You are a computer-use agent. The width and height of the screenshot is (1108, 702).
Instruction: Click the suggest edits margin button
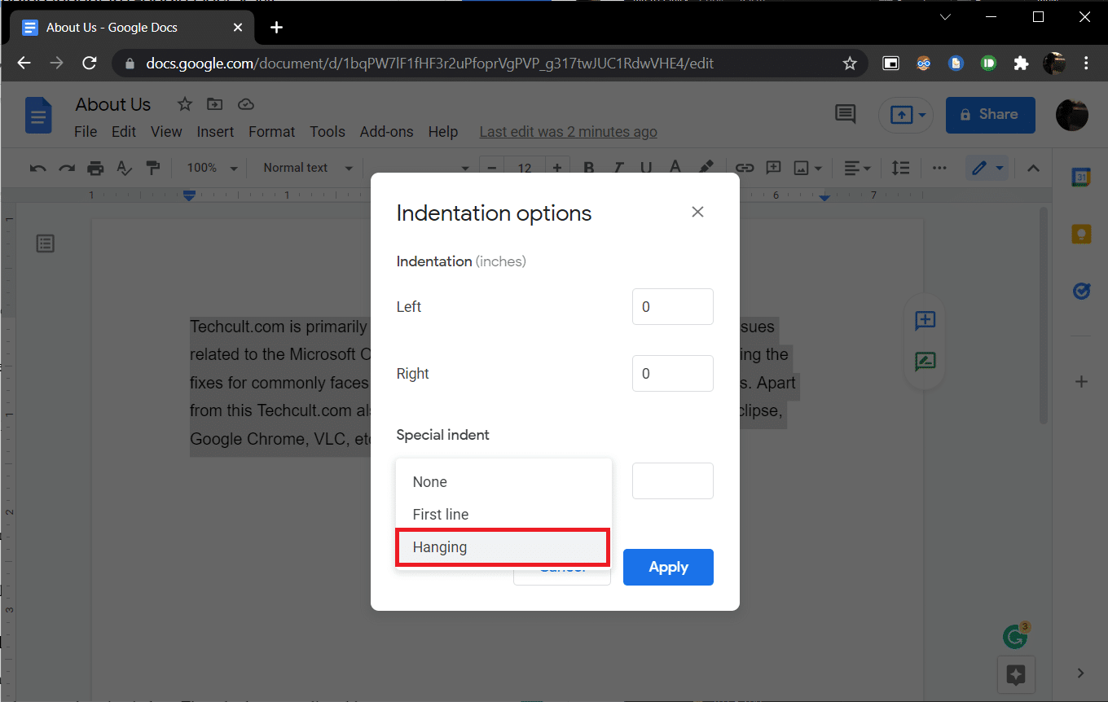(925, 362)
